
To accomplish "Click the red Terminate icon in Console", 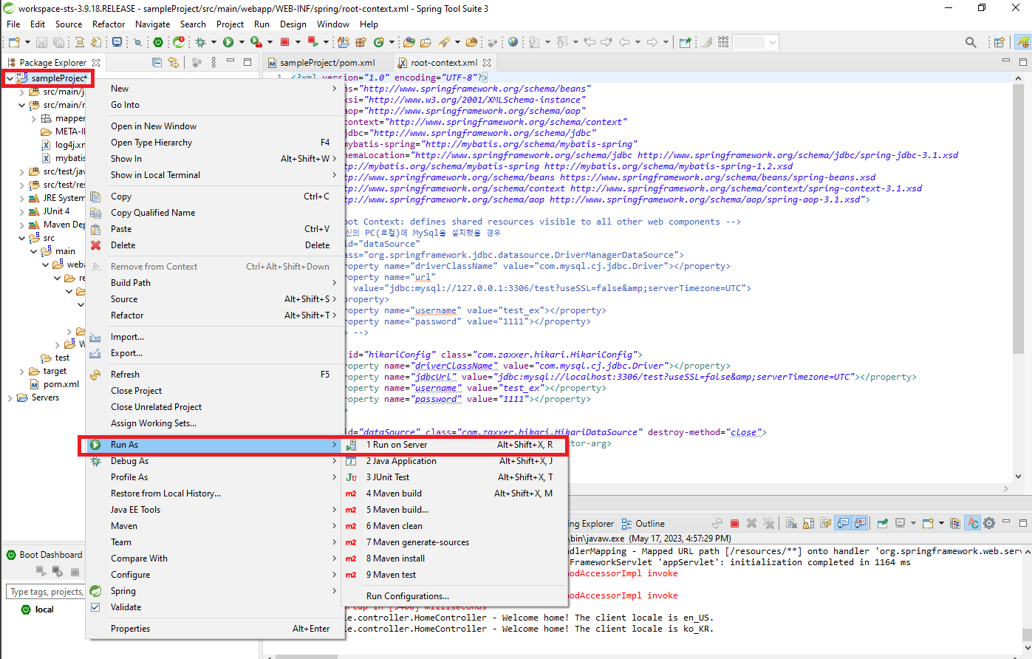I will pyautogui.click(x=734, y=523).
